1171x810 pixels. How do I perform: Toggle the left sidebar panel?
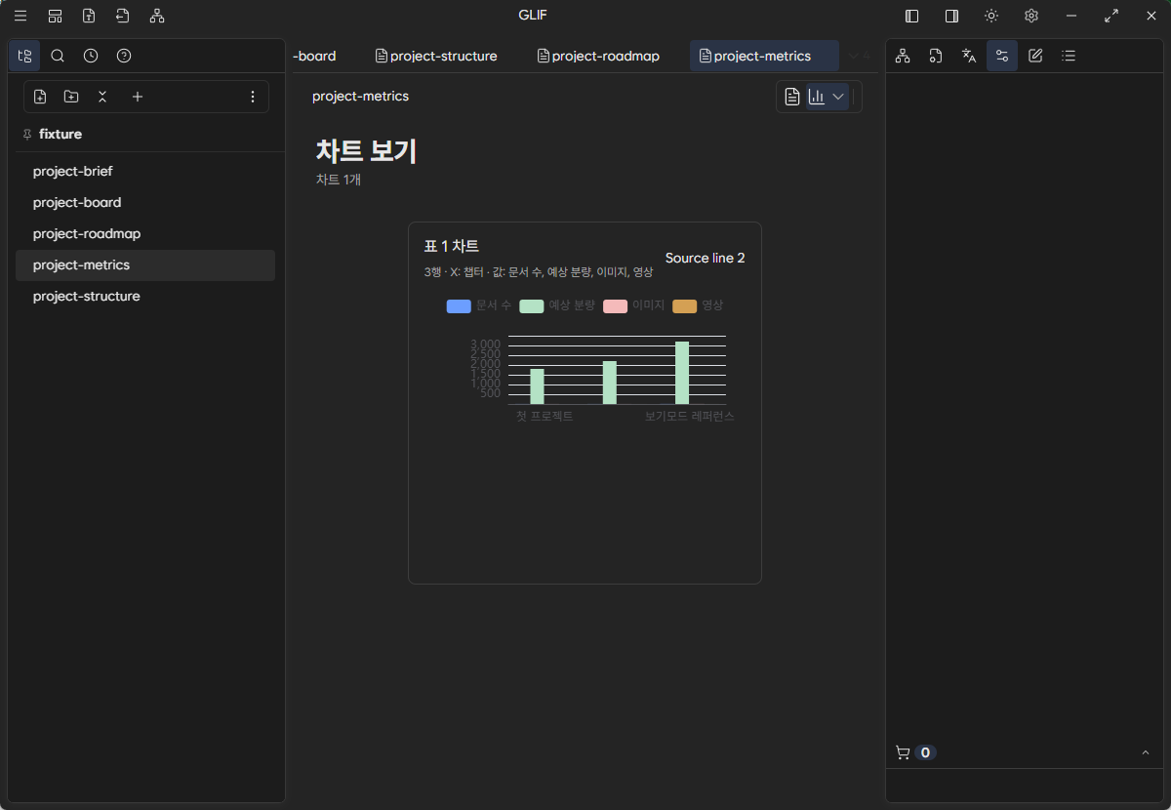tap(912, 16)
